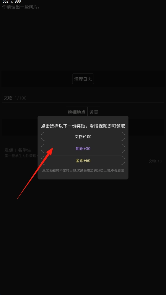166x295 pixels.
Task: Open the 设置 tab
Action: [94, 112]
